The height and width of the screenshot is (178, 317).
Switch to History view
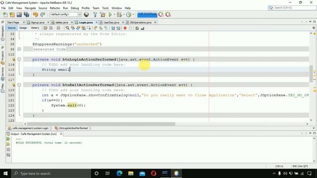pyautogui.click(x=35, y=28)
